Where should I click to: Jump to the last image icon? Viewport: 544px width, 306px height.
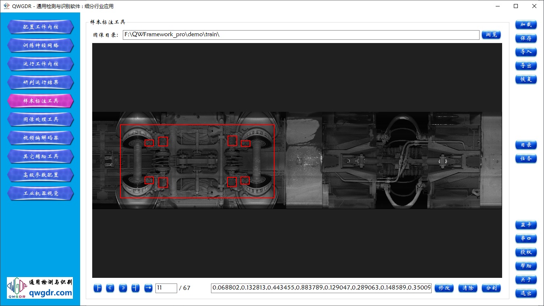(136, 288)
